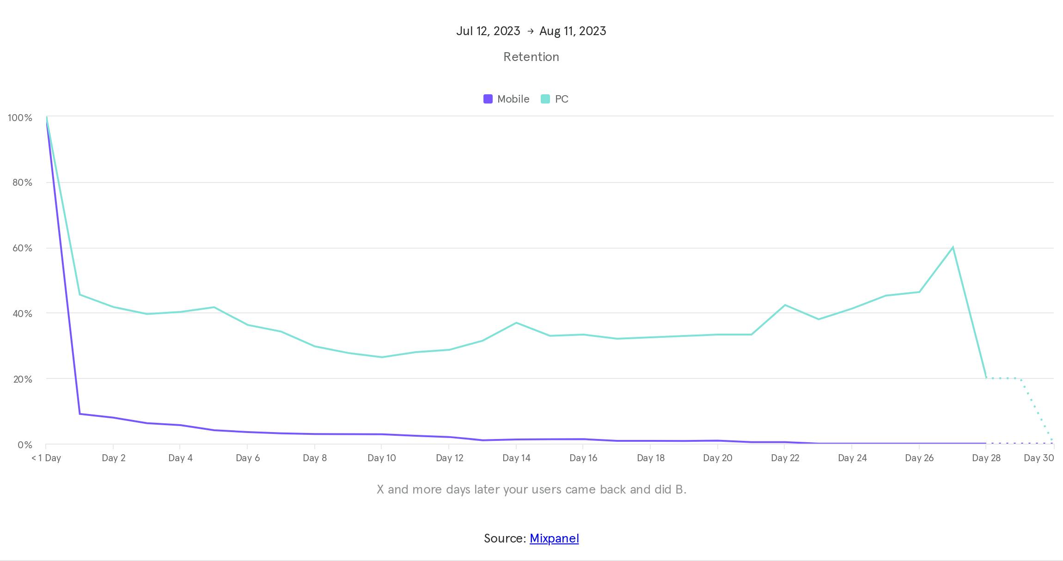Click the PC line peak at Day 27

[x=953, y=247]
